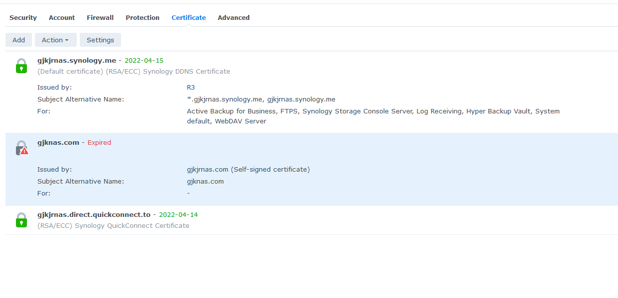Open the Firewall tab
The width and height of the screenshot is (618, 298).
pyautogui.click(x=100, y=17)
